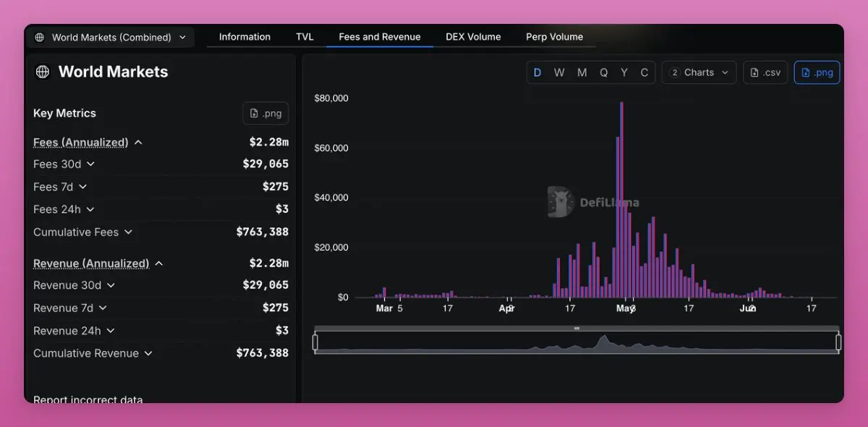This screenshot has height=427, width=868.
Task: Click the $275 Fees 7d value
Action: pos(276,187)
